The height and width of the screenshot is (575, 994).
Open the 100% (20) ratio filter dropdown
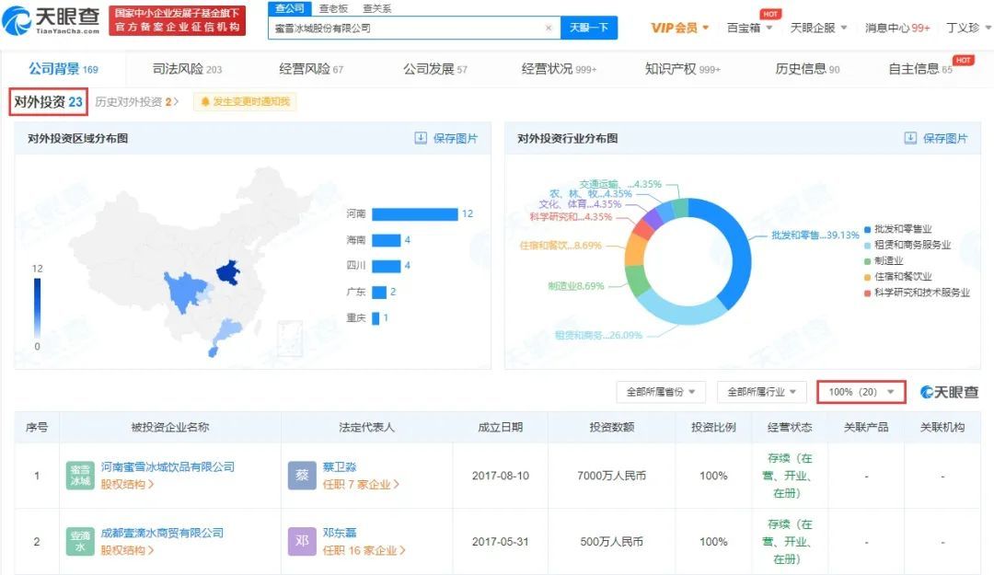[x=861, y=393]
